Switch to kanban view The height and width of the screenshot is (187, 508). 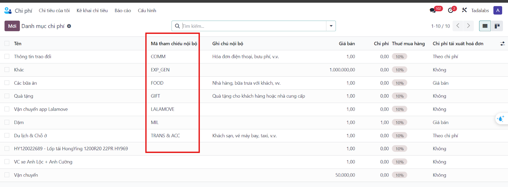(497, 26)
